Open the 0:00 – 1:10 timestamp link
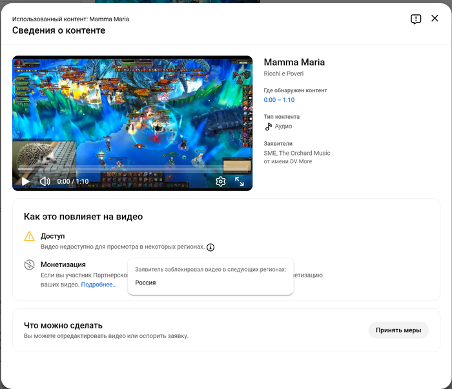This screenshot has width=452, height=389. 279,100
